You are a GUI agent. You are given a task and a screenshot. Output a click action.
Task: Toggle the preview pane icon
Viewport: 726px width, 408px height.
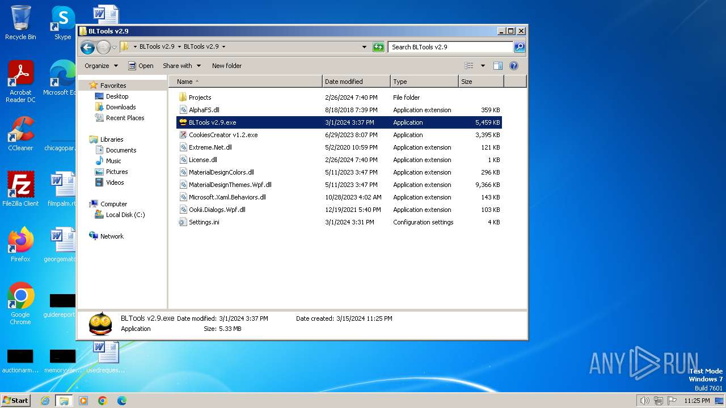tap(498, 66)
